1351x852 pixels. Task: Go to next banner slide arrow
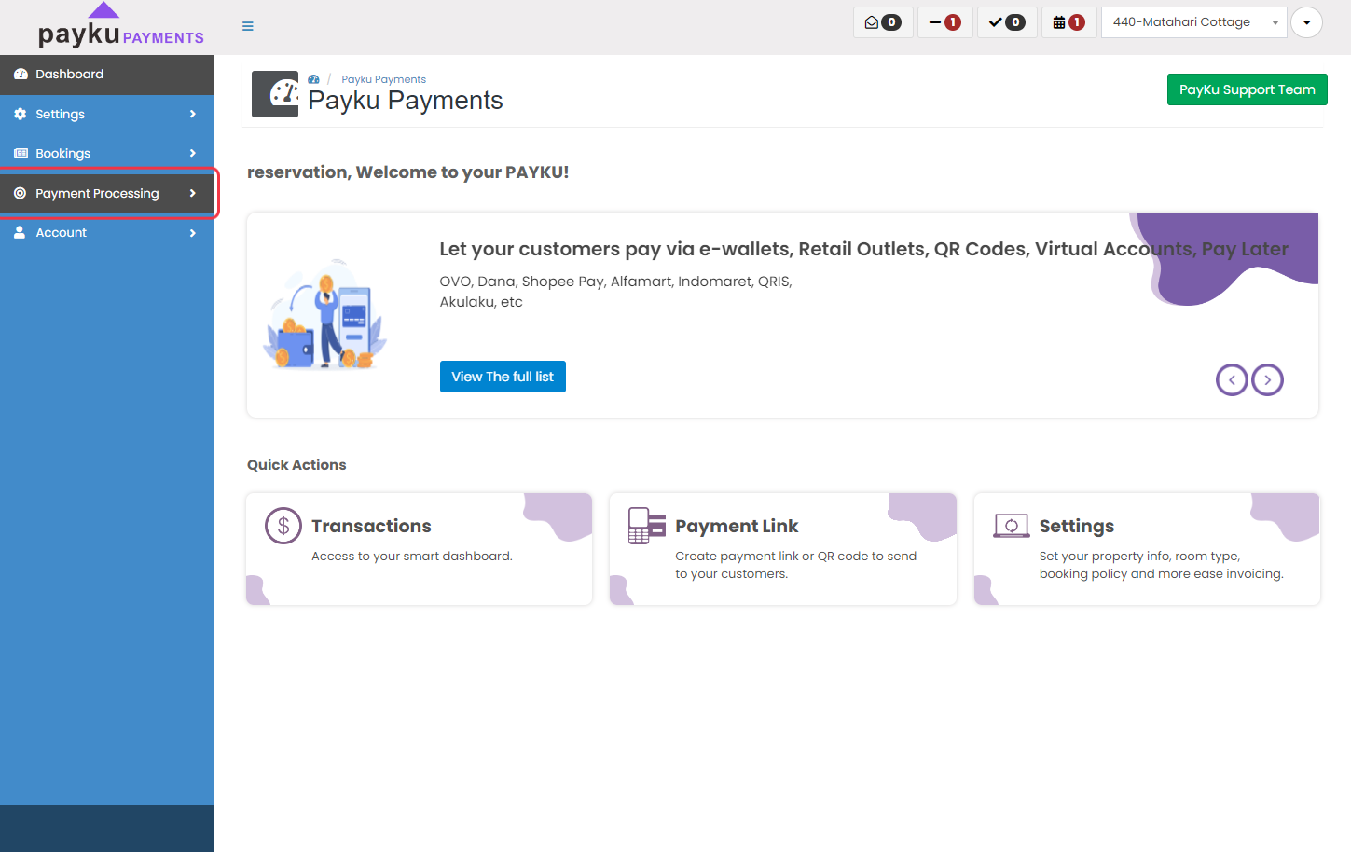pos(1267,379)
